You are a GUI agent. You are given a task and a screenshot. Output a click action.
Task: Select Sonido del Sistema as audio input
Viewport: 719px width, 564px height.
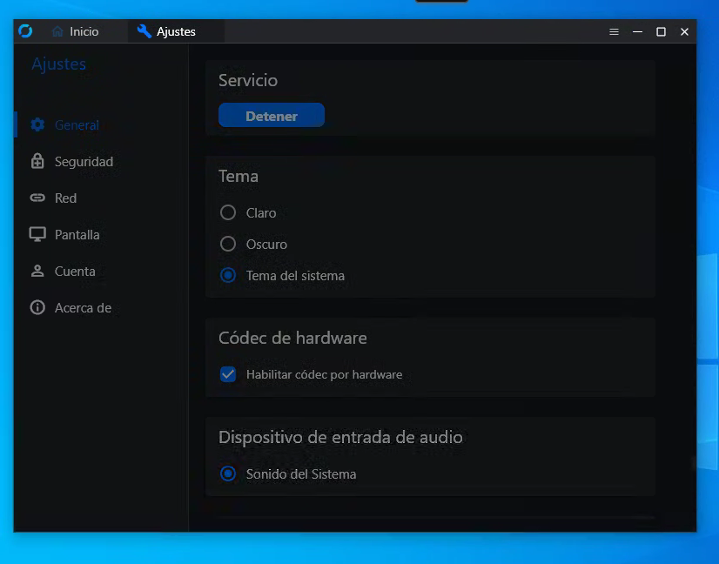pos(227,473)
